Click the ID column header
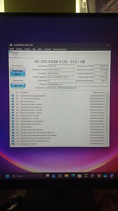This screenshot has height=211, width=118. tap(17, 92)
